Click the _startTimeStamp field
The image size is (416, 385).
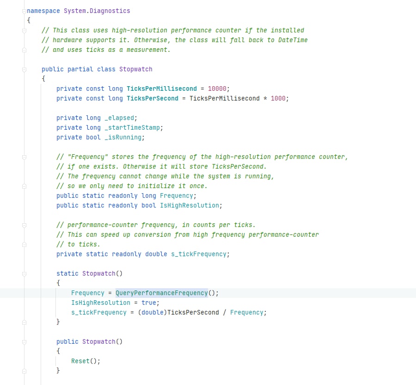[132, 127]
